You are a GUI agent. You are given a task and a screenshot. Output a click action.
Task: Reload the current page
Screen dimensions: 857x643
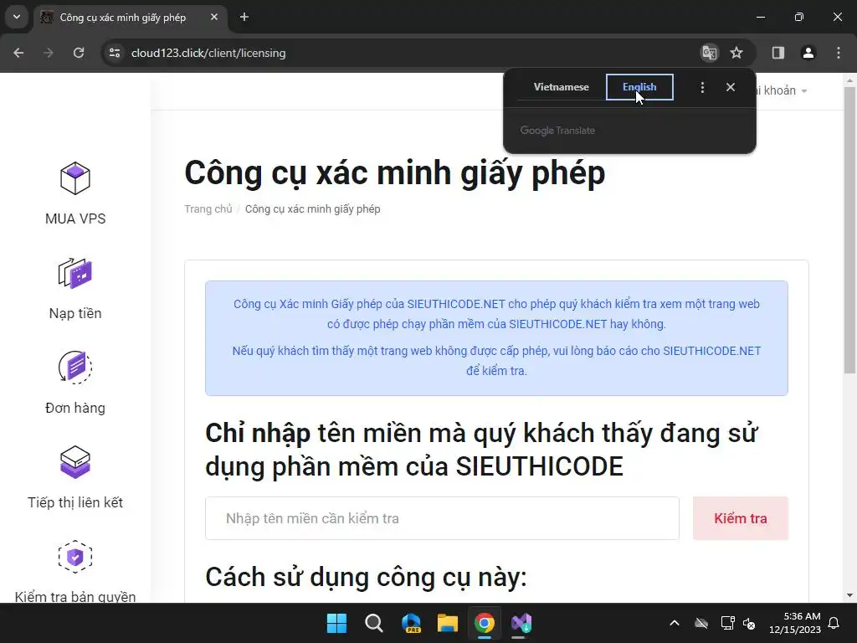(79, 53)
